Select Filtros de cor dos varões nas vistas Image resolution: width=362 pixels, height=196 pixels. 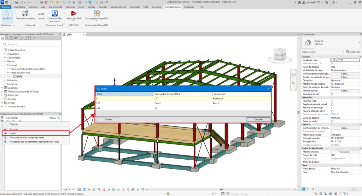click(x=36, y=137)
